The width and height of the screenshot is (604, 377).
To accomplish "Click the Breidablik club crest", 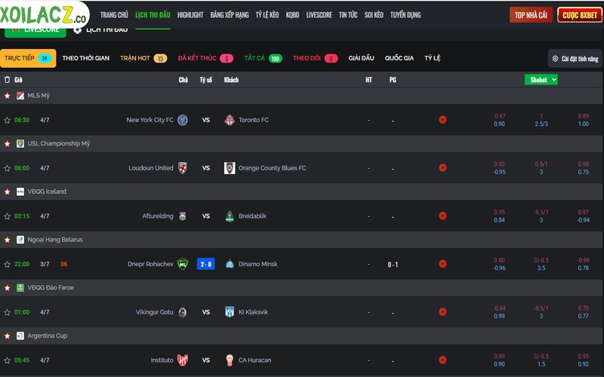I will pos(230,216).
